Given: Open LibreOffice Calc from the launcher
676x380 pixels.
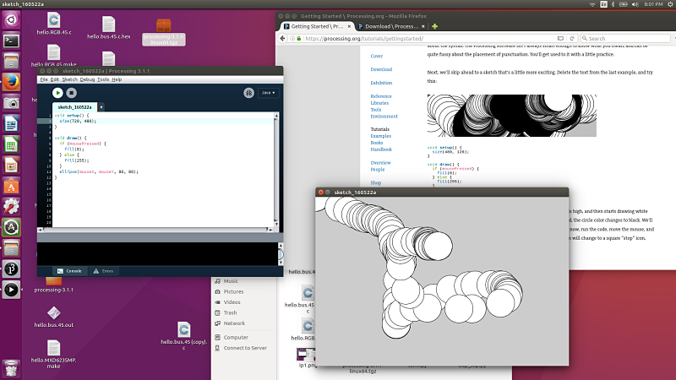Looking at the screenshot, I should pyautogui.click(x=11, y=144).
